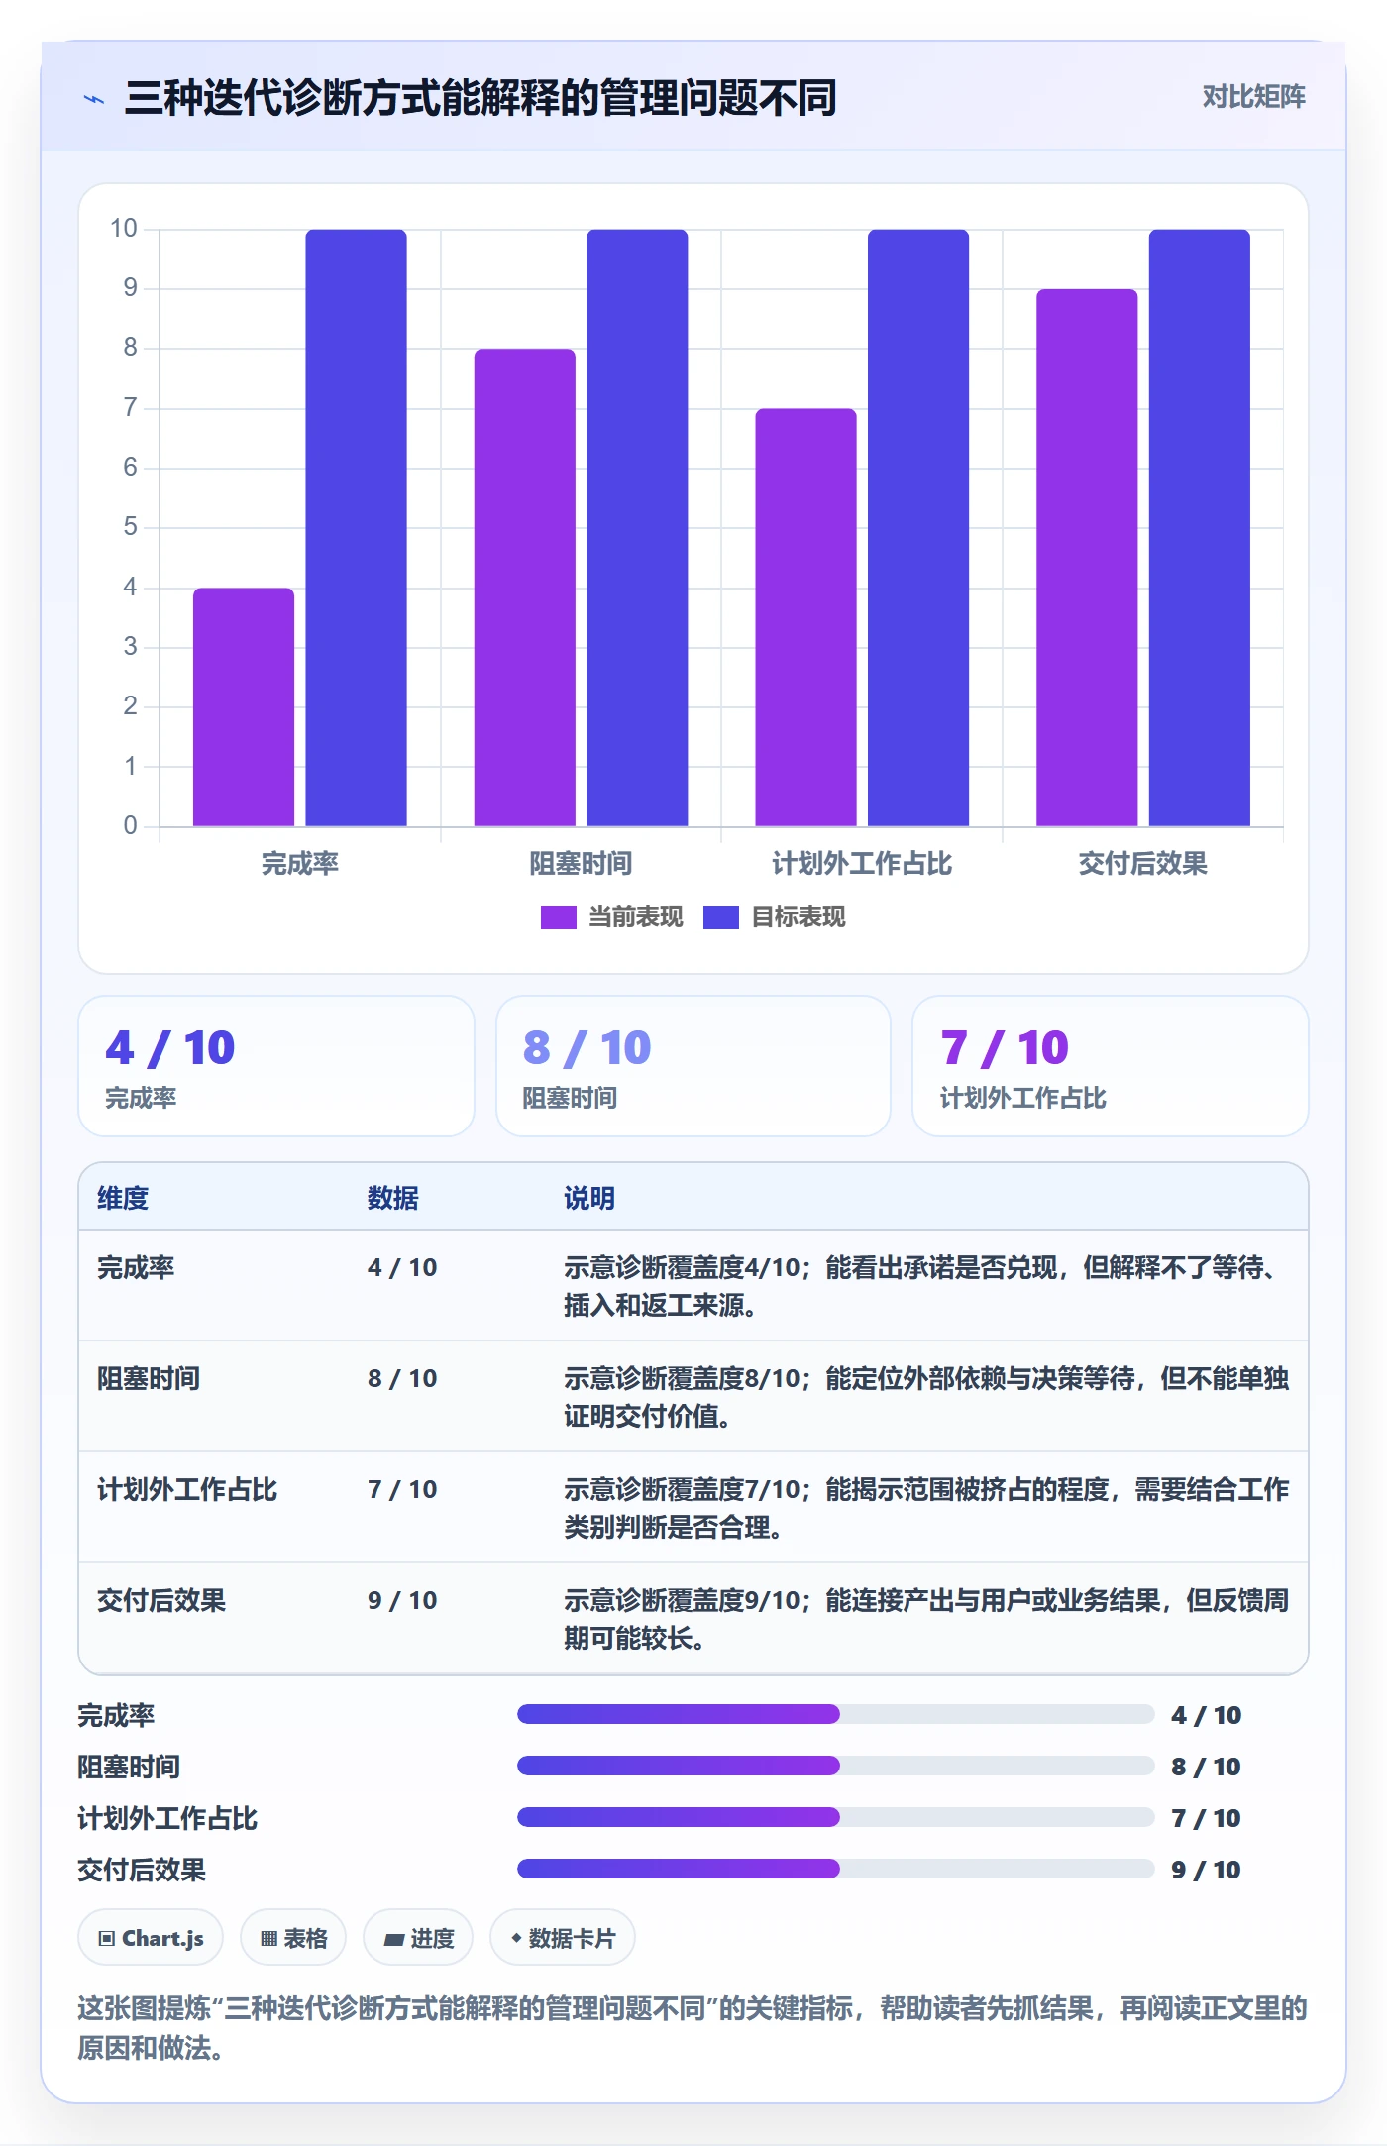Select the 7 / 10 计划外工作占比 stat card

pyautogui.click(x=1111, y=1066)
